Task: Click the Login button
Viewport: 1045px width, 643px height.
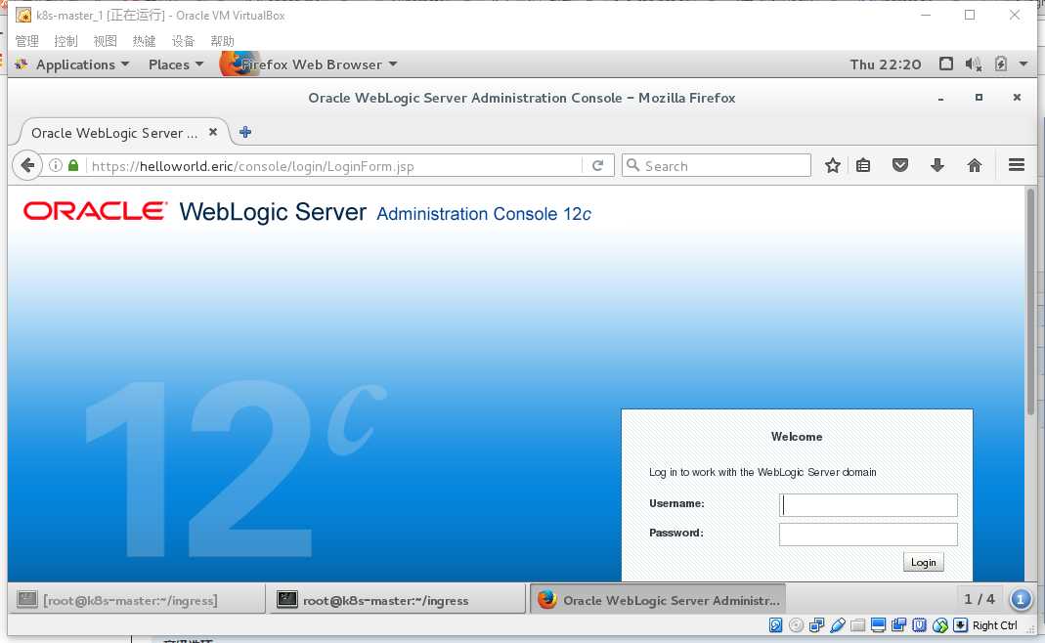Action: (x=923, y=562)
